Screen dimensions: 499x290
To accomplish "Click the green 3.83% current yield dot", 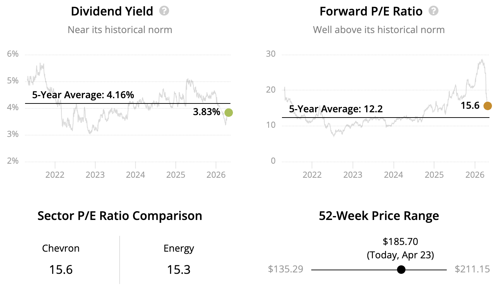I will coord(229,113).
